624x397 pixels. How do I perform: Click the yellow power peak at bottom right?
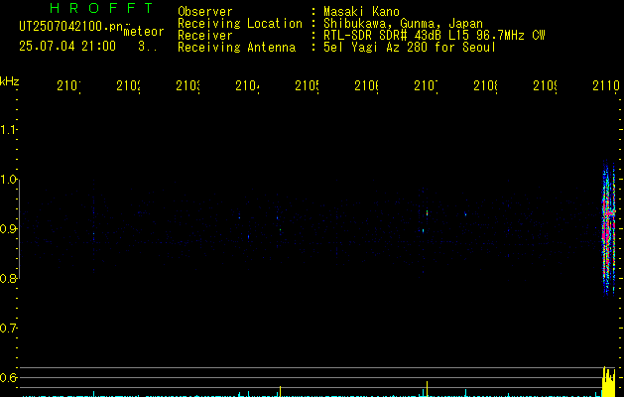[608, 382]
